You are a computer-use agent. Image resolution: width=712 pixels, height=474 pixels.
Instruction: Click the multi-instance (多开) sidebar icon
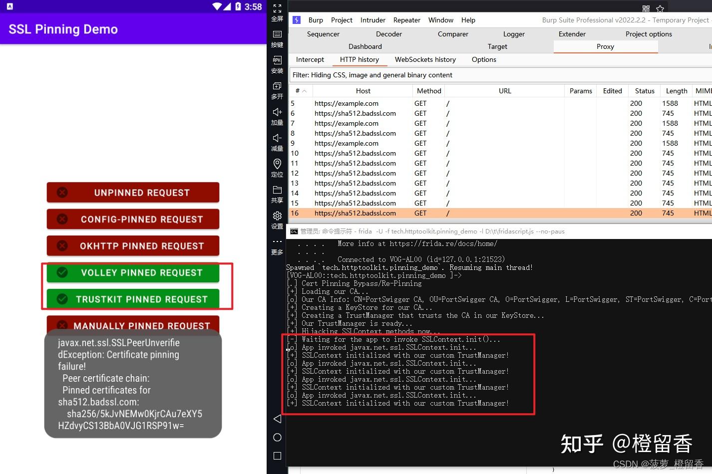click(277, 85)
